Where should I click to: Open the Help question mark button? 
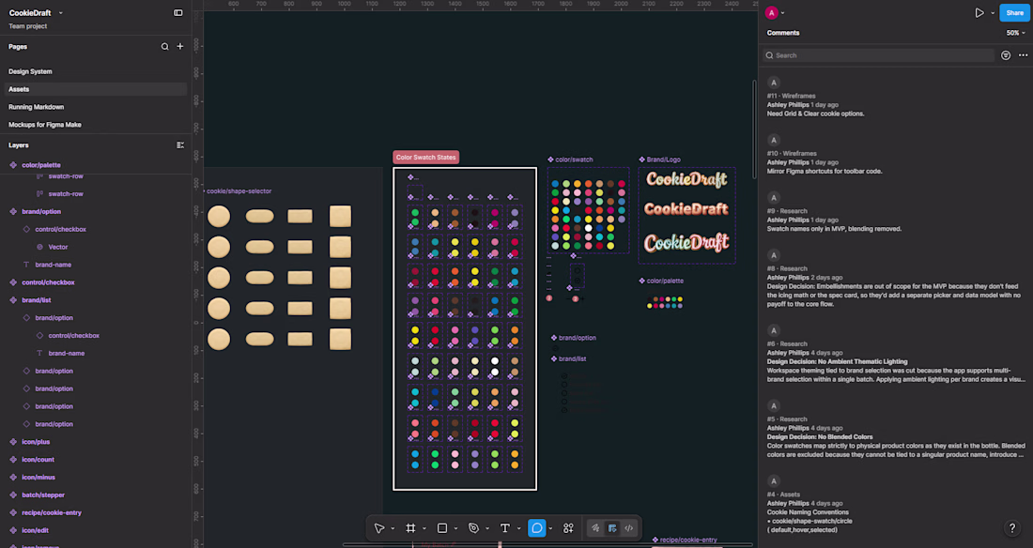pyautogui.click(x=1012, y=528)
